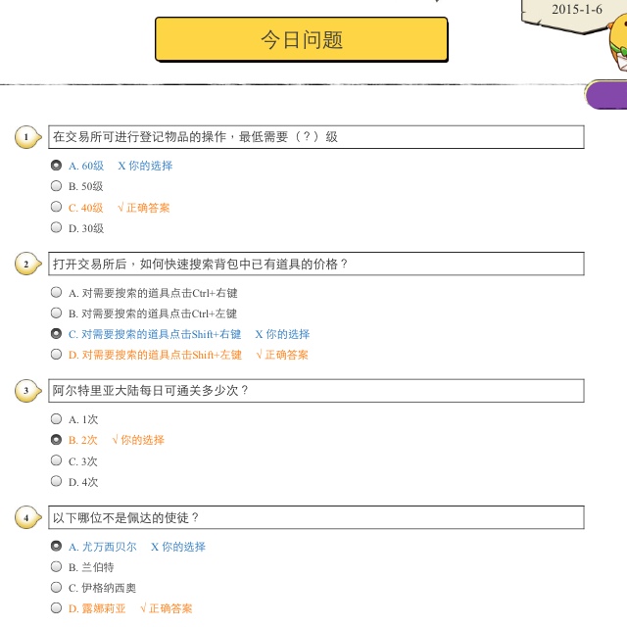
Task: Select option D. 30级
Action: [x=56, y=227]
